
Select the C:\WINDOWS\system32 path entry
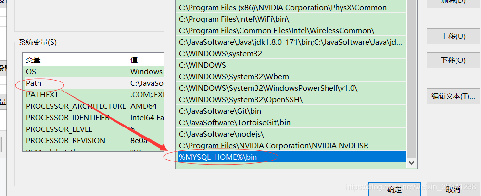(x=292, y=54)
